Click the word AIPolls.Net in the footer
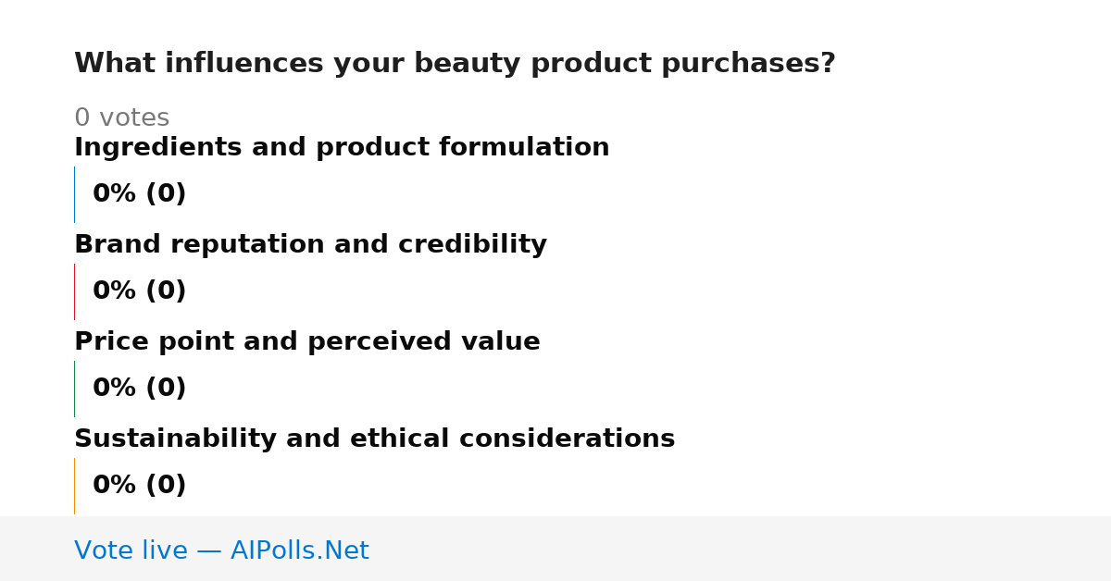Image resolution: width=1111 pixels, height=581 pixels. 299,550
